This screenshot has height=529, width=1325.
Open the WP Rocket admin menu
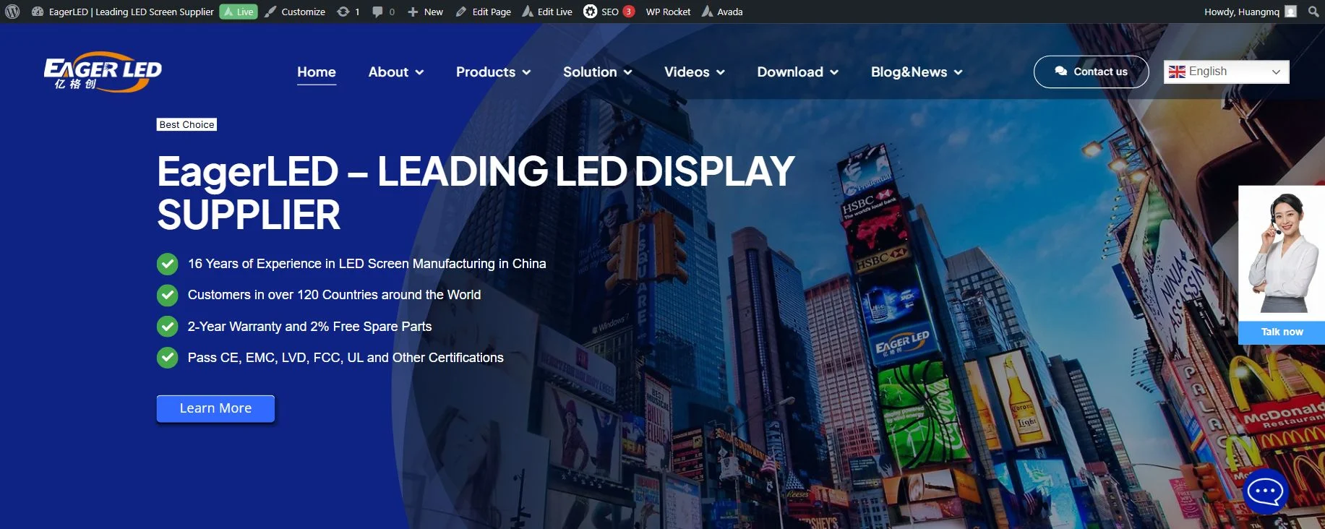pos(668,12)
